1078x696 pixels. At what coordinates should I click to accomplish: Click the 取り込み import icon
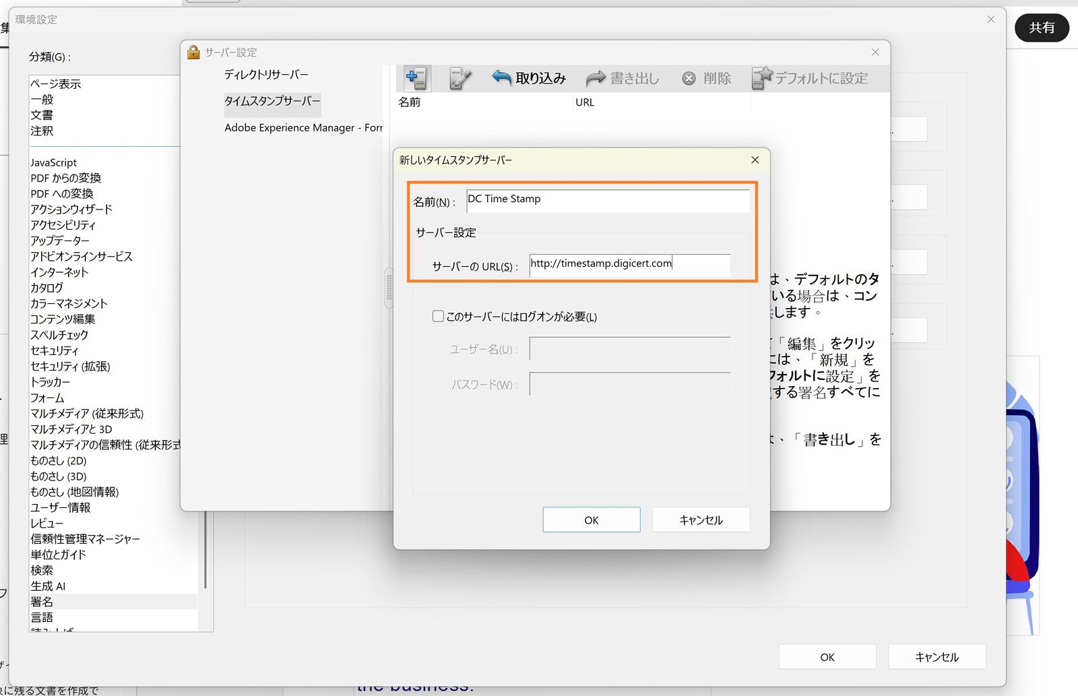tap(528, 77)
